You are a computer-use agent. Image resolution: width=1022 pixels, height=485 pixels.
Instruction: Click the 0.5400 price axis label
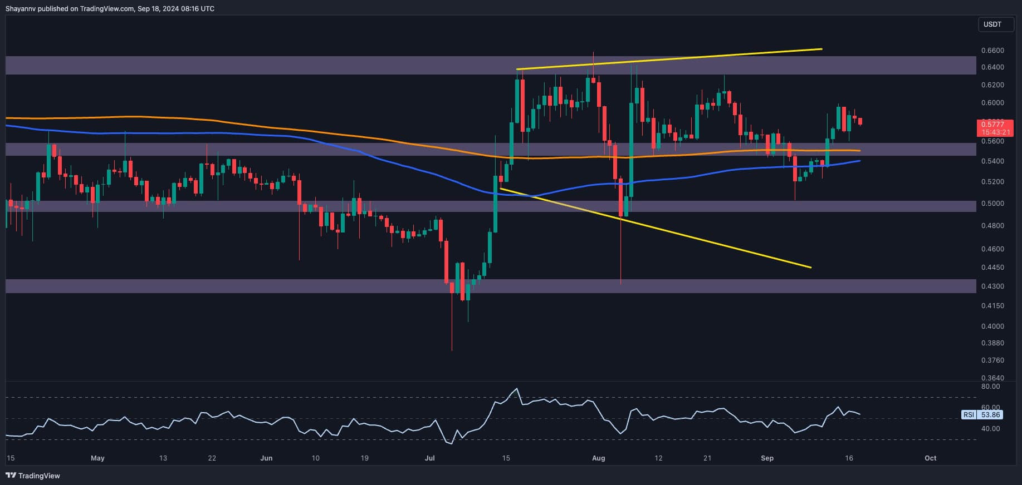992,161
